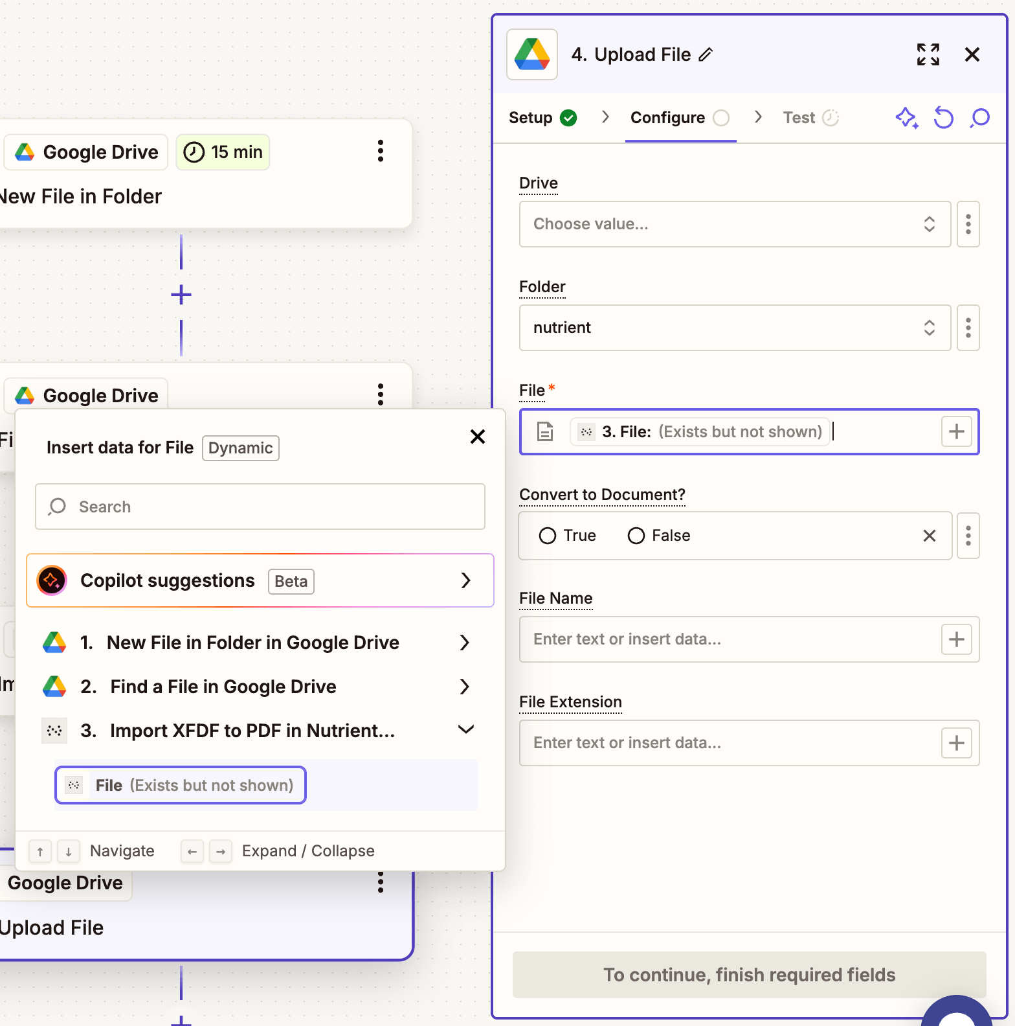The width and height of the screenshot is (1015, 1026).
Task: Click the Search box in the Insert data popup
Action: (x=260, y=507)
